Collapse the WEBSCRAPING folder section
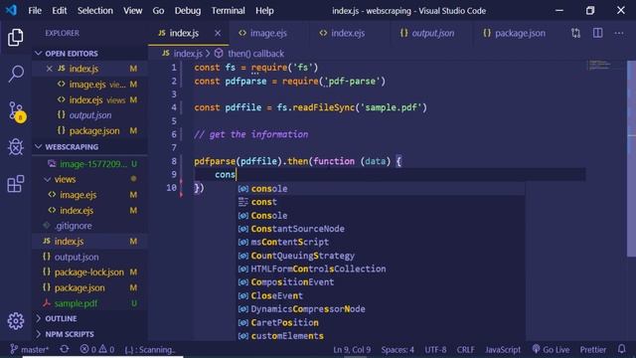The height and width of the screenshot is (358, 636). click(x=89, y=147)
